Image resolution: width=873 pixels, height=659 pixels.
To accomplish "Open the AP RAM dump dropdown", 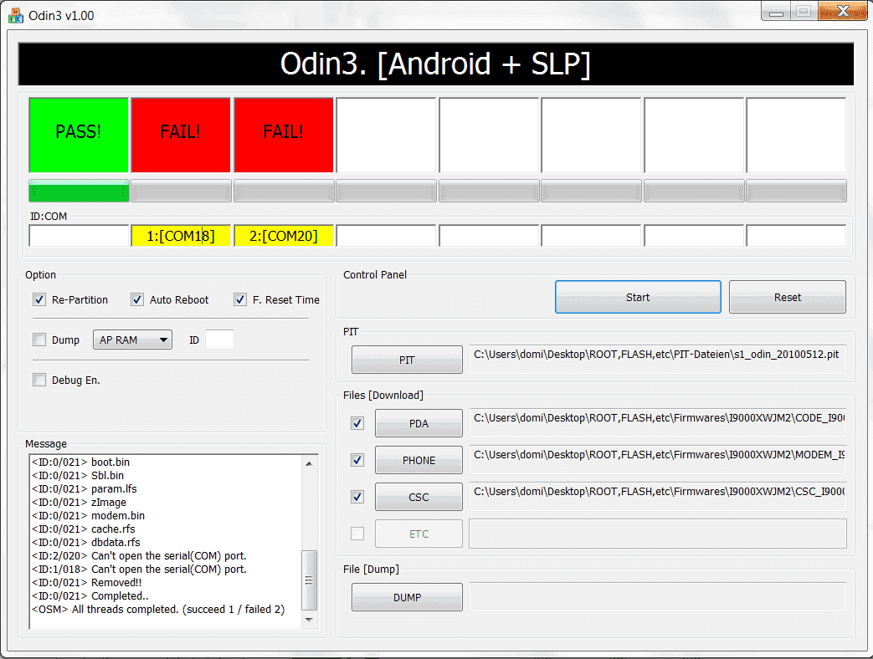I will (132, 340).
